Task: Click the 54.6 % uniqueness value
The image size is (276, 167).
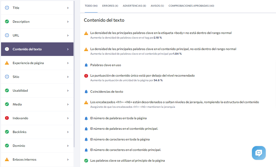Action: 158,80
